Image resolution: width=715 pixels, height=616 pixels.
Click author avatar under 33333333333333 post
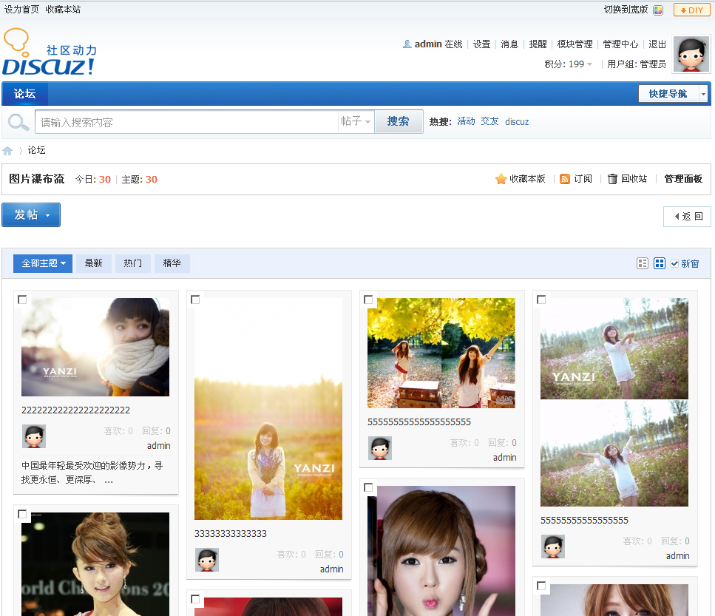pyautogui.click(x=207, y=560)
